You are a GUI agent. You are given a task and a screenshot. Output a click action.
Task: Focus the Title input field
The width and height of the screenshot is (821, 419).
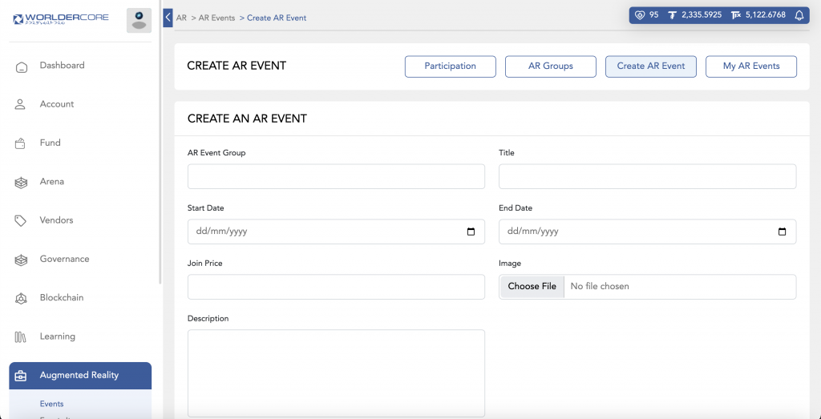[648, 176]
